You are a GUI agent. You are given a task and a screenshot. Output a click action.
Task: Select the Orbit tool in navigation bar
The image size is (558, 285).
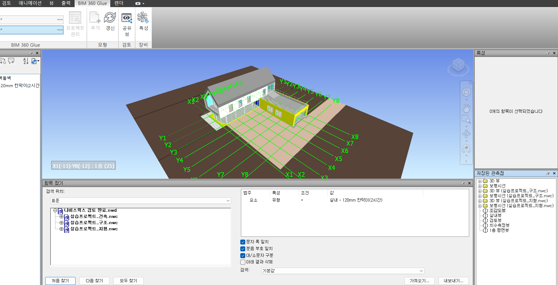pyautogui.click(x=466, y=134)
